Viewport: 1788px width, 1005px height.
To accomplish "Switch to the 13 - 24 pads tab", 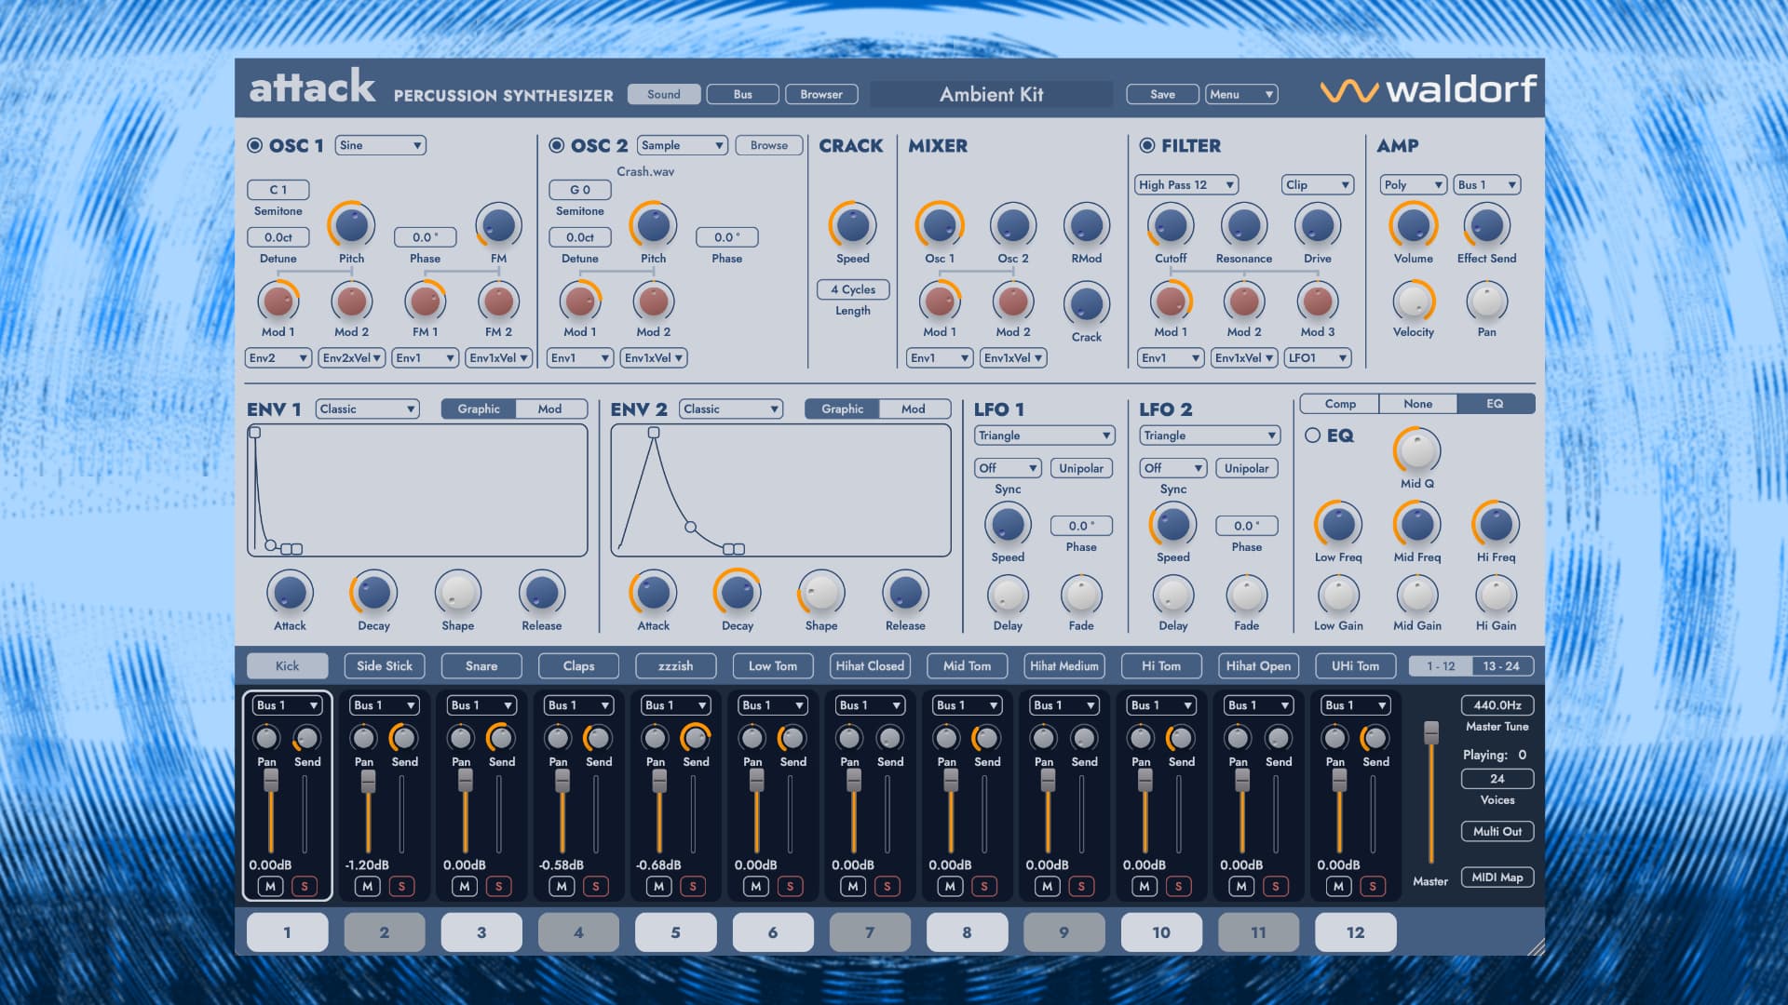I will (x=1497, y=665).
